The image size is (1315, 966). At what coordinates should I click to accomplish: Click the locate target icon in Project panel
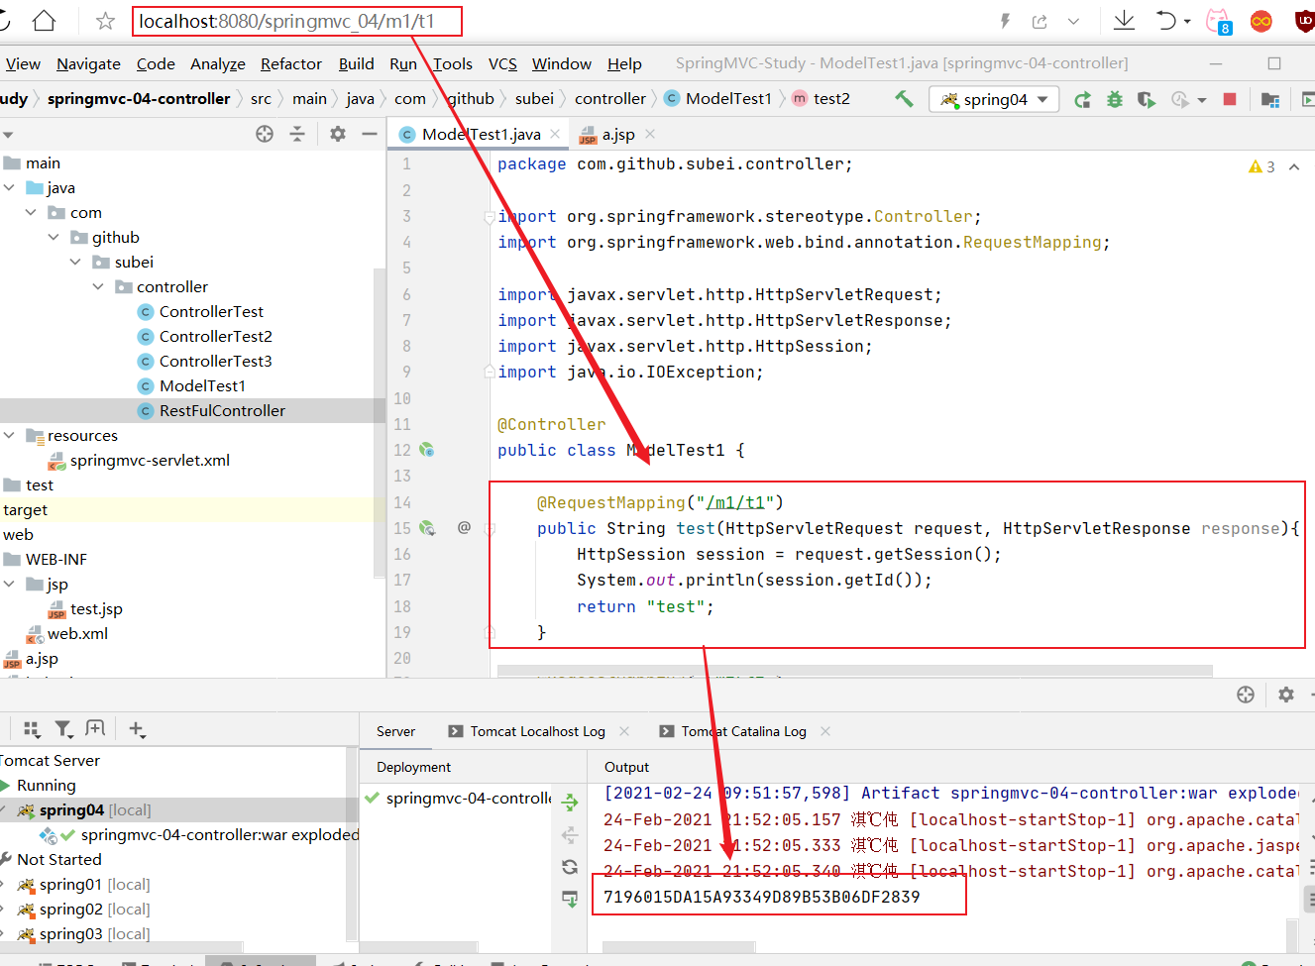(265, 134)
